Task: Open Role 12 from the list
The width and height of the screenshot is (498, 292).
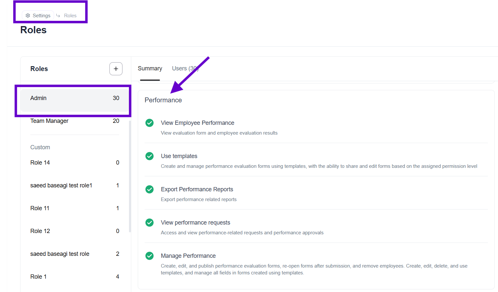Action: click(74, 231)
